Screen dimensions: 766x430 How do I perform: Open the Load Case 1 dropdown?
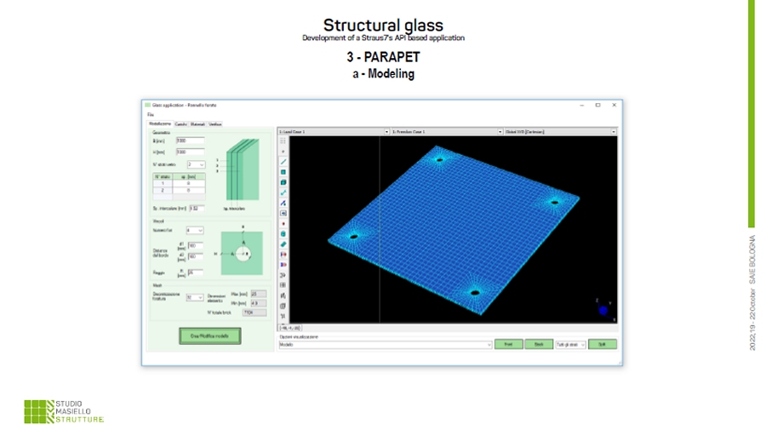click(386, 132)
